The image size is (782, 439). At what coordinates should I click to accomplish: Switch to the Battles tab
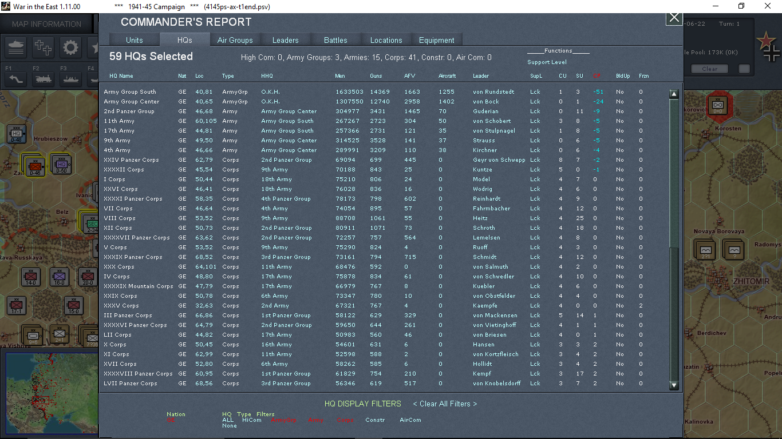335,40
